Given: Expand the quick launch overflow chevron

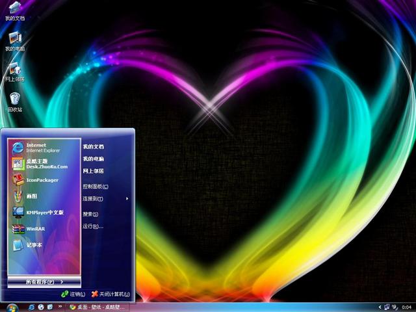Looking at the screenshot, I should click(62, 306).
